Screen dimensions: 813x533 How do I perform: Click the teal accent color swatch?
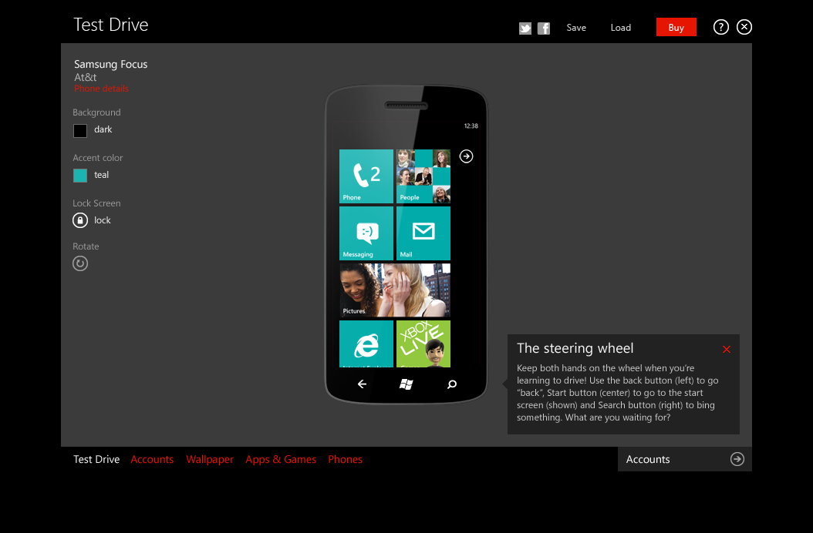click(x=80, y=176)
